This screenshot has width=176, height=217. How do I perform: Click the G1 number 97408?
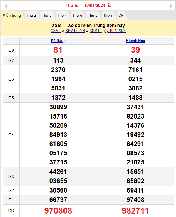pos(135,200)
